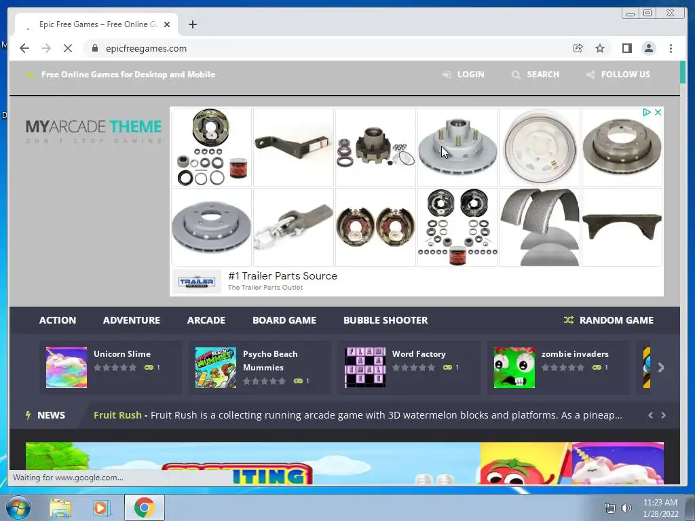Open the SEARCH option in site header
The image size is (695, 521).
[x=536, y=75]
